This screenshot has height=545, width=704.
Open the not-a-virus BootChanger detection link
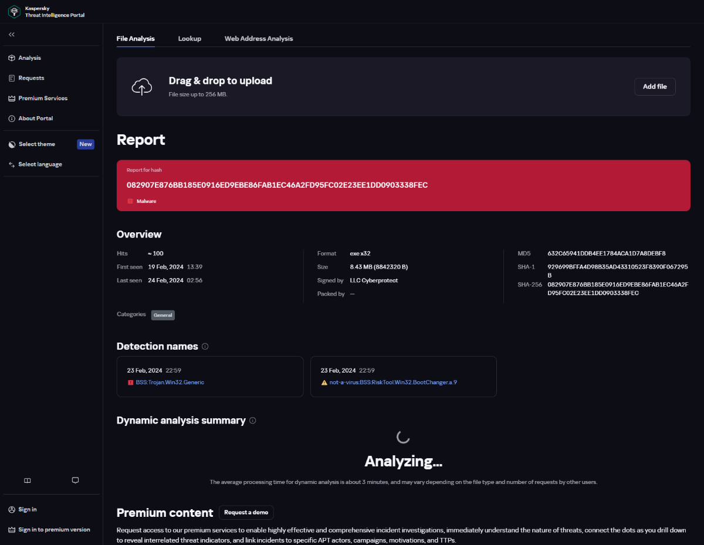point(392,382)
